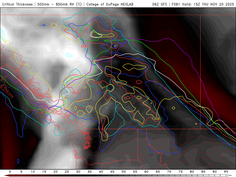Viewport: 236px width, 177px height.
Task: Click the "Valid: 15Z THU NOV 20 2025" text
Action: point(208,4)
